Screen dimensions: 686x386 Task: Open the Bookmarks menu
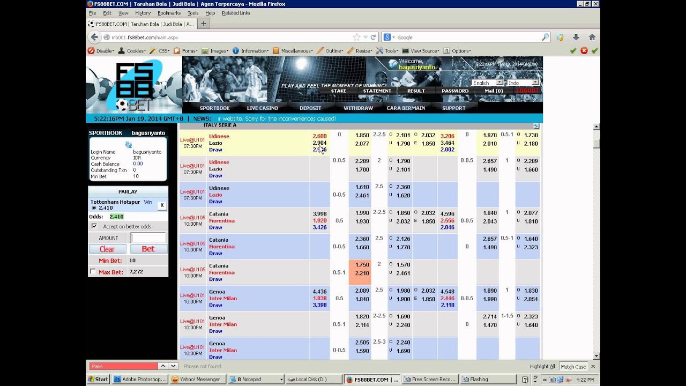[x=169, y=13]
